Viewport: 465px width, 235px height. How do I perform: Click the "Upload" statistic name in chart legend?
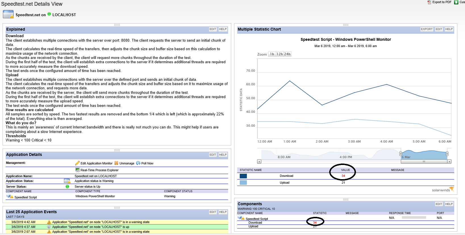(285, 183)
